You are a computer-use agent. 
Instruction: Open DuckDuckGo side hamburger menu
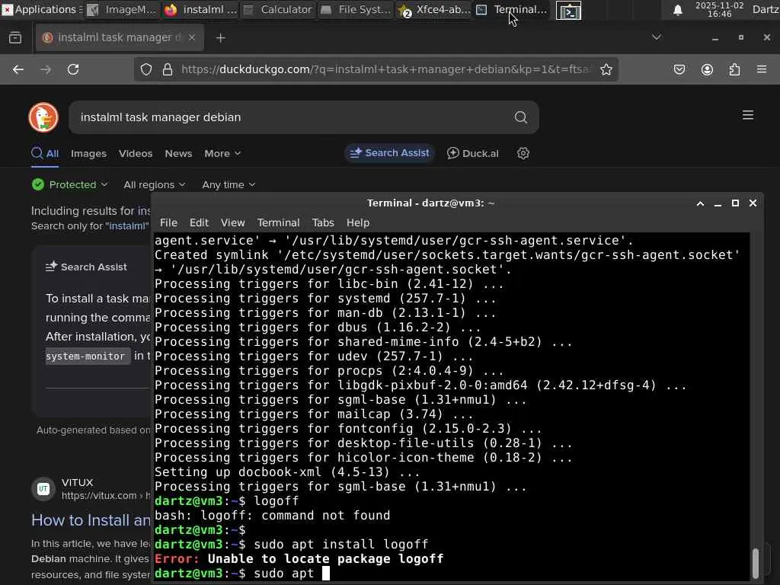[748, 116]
